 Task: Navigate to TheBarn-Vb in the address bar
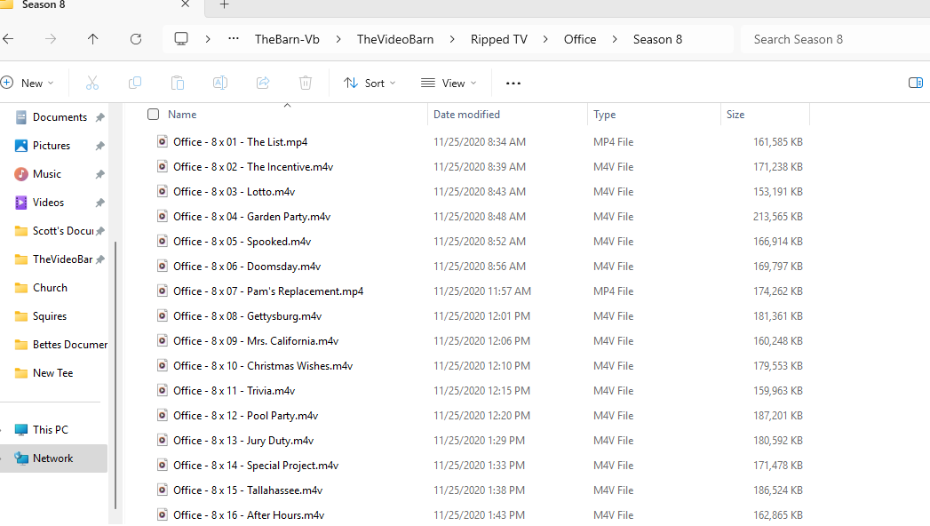(287, 39)
